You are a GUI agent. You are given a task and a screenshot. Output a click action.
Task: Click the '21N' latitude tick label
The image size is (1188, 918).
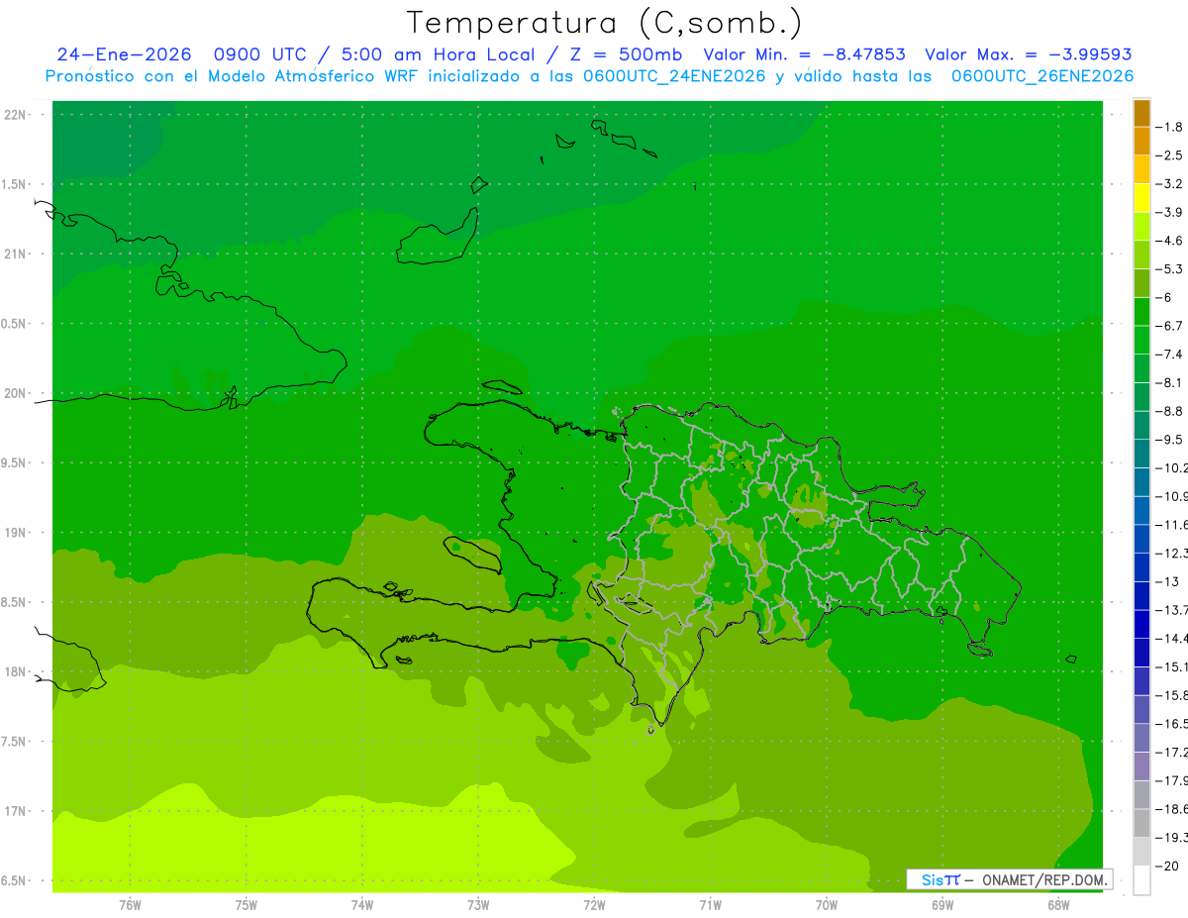[15, 255]
